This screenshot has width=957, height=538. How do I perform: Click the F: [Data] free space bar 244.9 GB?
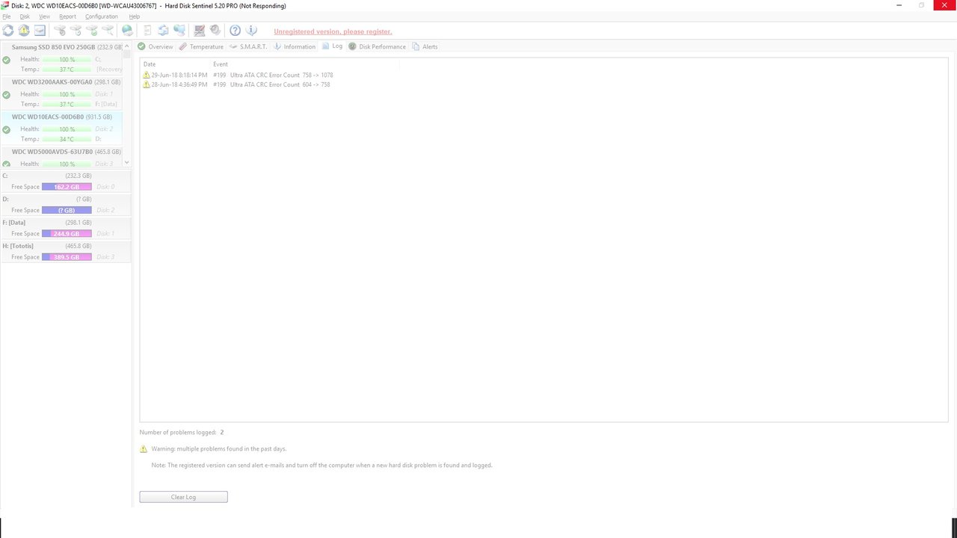pos(67,234)
